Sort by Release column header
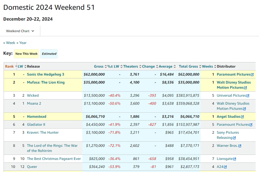Image resolution: width=259 pixels, height=172 pixels. (33, 66)
